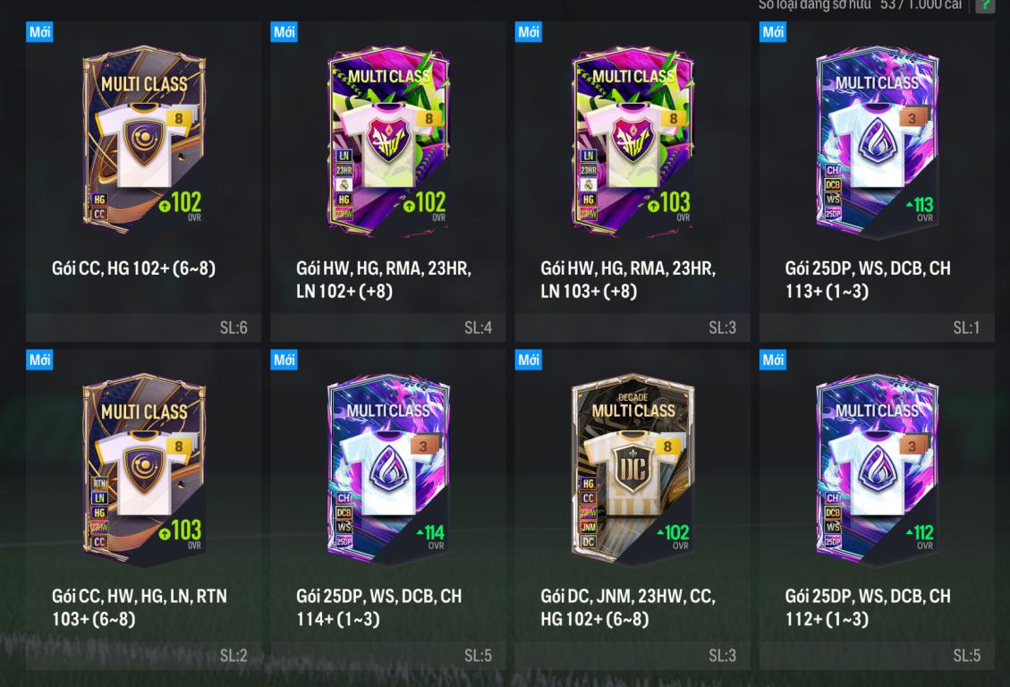Open the Decade Multi Class DC pack card
1010x687 pixels.
point(632,510)
